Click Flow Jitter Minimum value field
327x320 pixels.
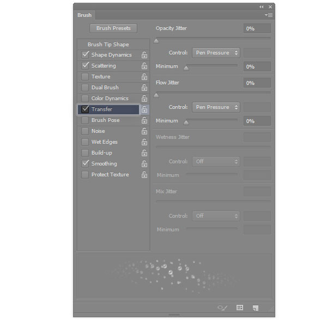[x=257, y=121]
